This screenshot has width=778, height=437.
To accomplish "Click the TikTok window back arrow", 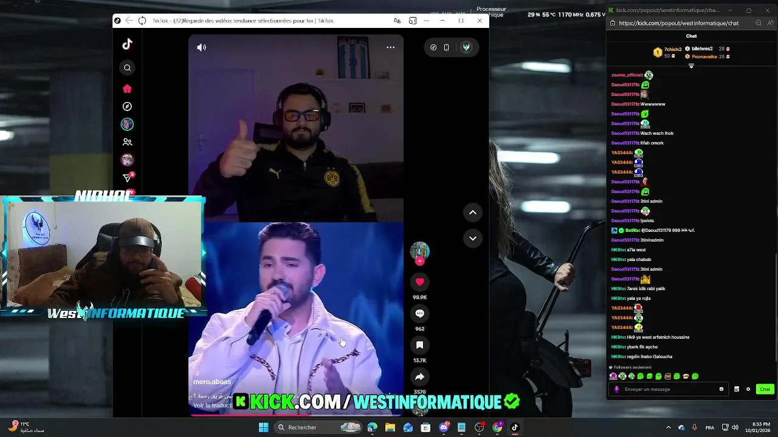I will click(x=129, y=21).
